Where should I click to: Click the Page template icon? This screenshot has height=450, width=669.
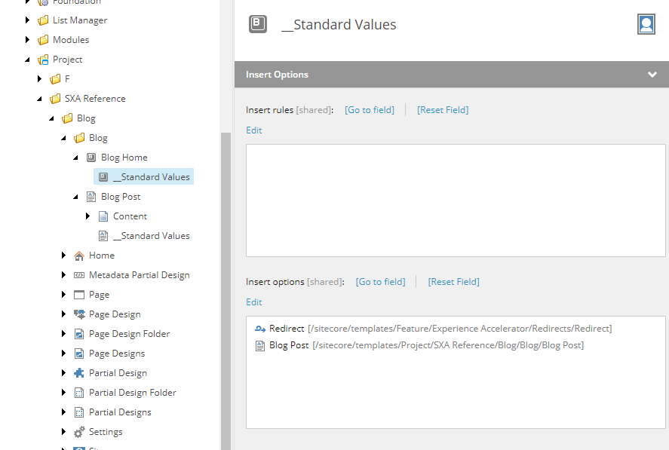79,295
